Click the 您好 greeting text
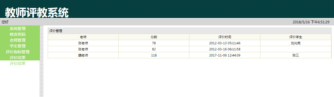The width and height of the screenshot is (334, 97). [5, 22]
